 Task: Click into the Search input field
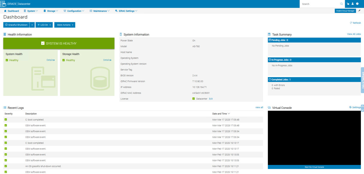[320, 4]
